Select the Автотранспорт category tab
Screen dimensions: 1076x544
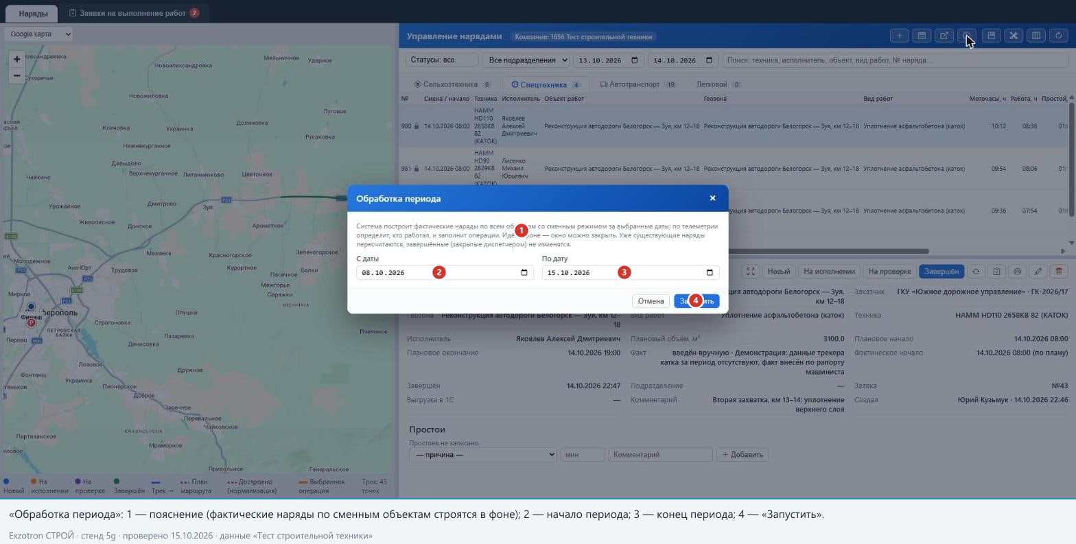[638, 84]
